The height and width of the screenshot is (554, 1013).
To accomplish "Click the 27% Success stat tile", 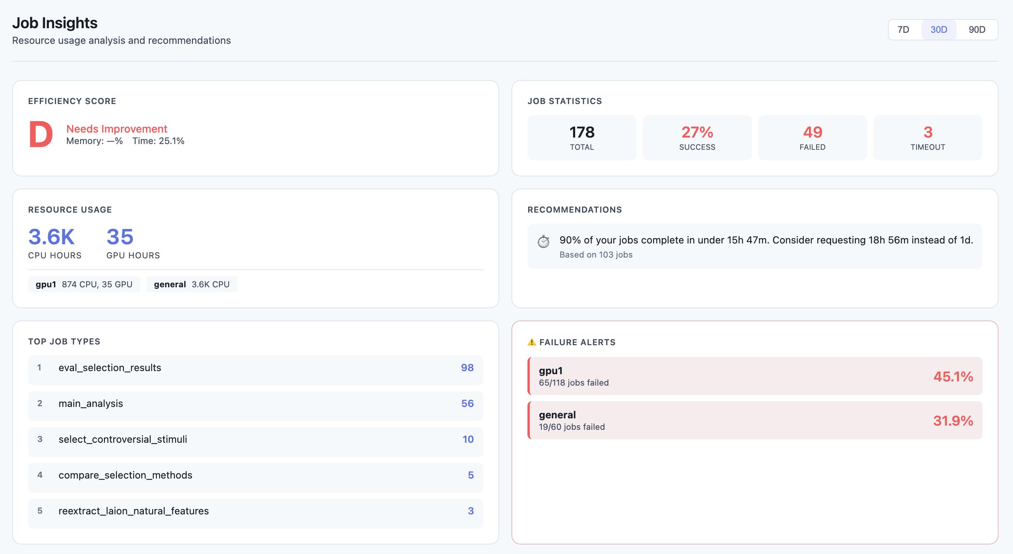I will click(697, 138).
